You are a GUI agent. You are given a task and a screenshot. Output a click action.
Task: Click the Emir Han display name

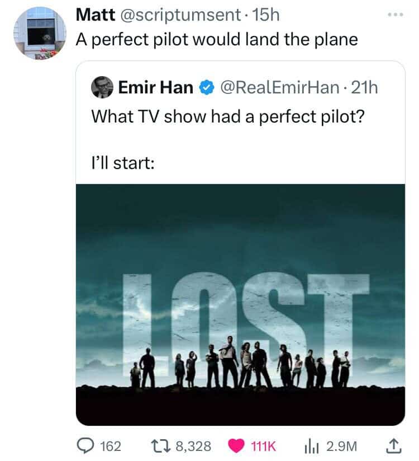point(156,88)
